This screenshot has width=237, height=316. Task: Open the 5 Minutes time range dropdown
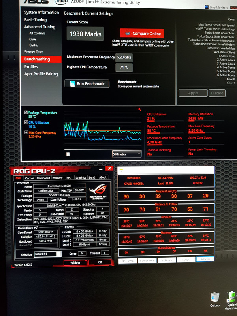tap(127, 154)
